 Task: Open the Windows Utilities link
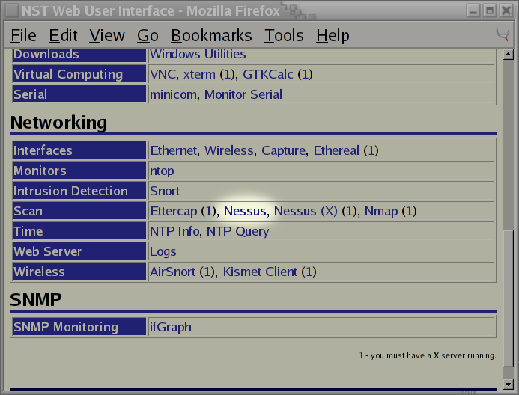click(x=198, y=54)
